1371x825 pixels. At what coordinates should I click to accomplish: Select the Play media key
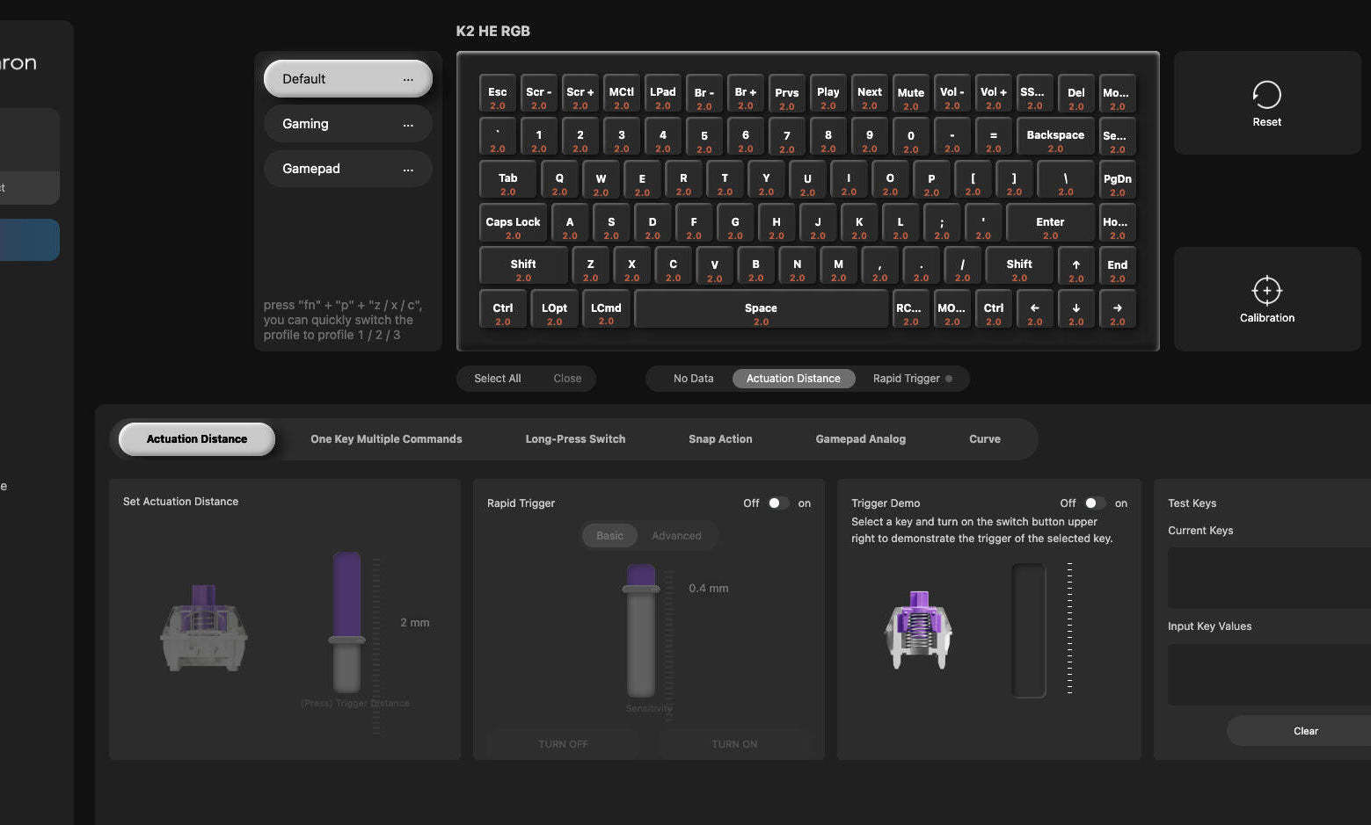pos(828,96)
